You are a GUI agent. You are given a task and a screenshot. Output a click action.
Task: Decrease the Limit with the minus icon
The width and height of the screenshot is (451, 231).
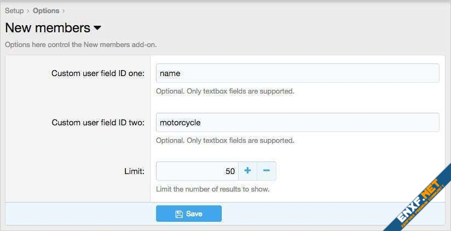(x=267, y=171)
